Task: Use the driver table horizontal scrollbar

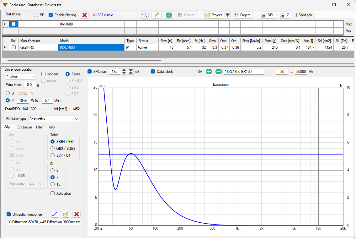Action: (84, 61)
